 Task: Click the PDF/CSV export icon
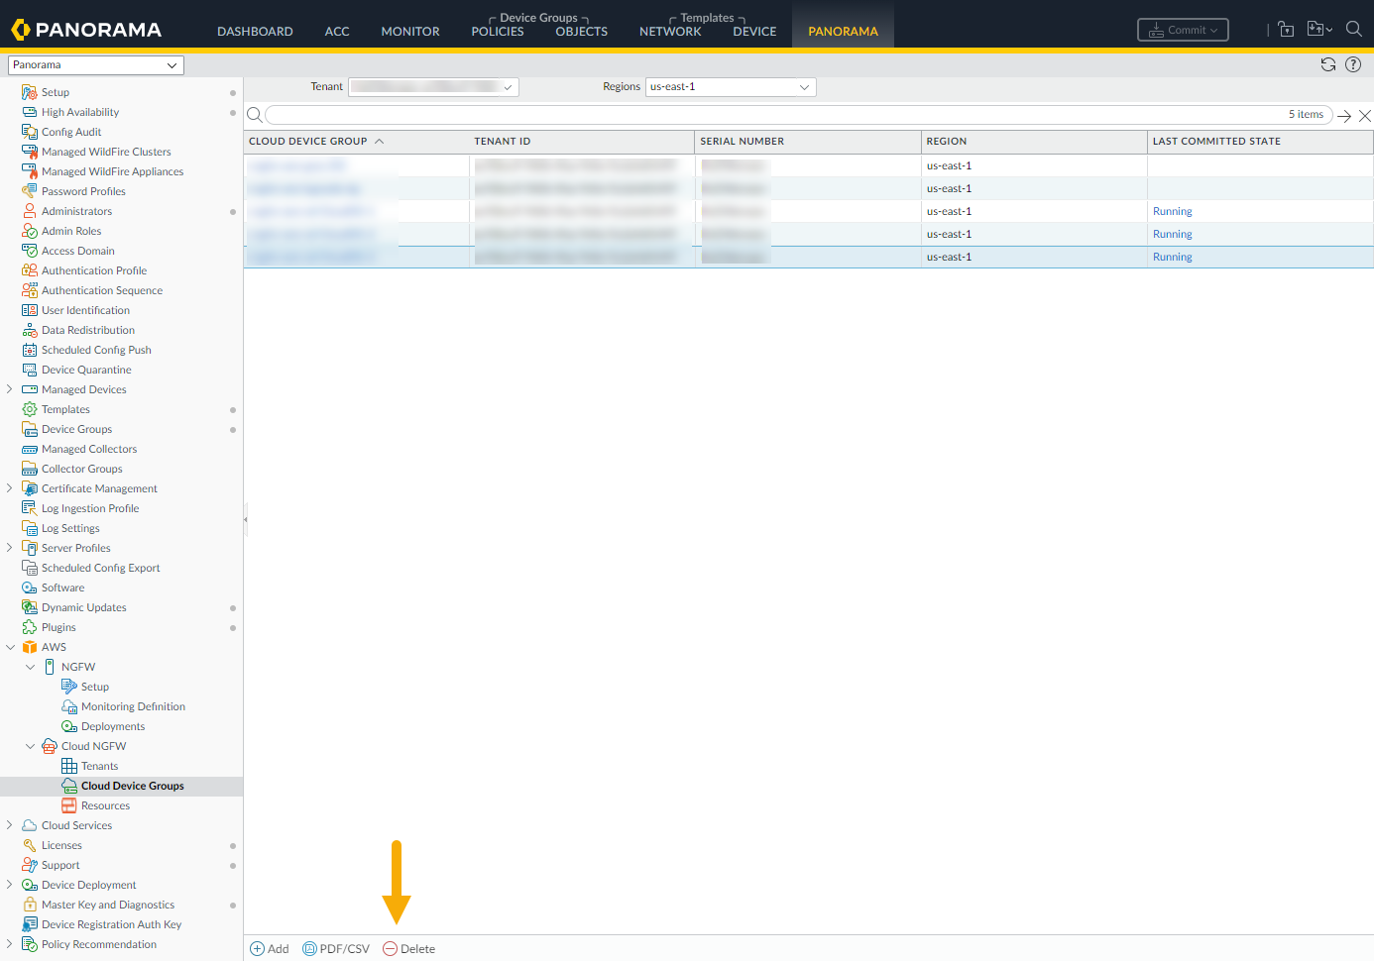pos(309,949)
